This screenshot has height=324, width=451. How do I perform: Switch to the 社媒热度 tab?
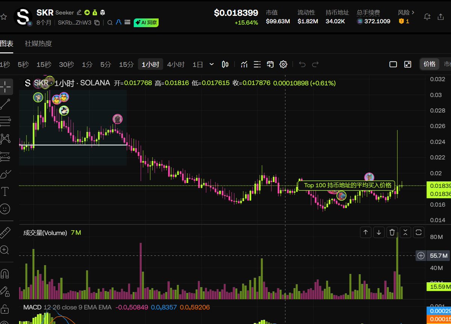point(38,43)
